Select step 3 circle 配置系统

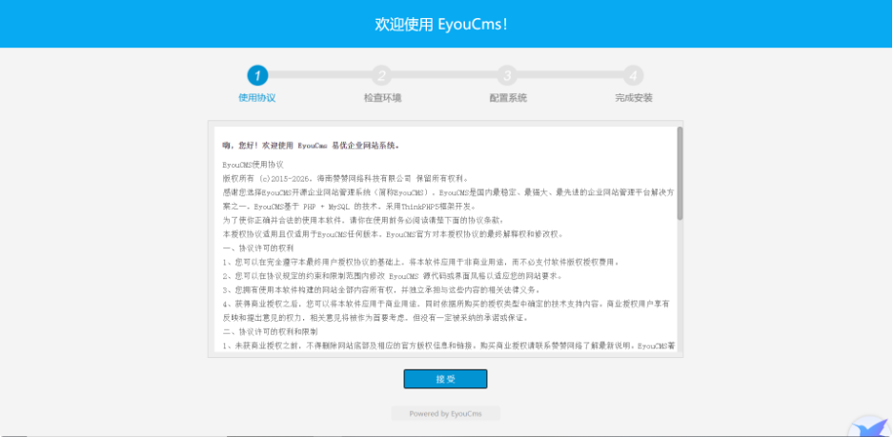coord(507,75)
